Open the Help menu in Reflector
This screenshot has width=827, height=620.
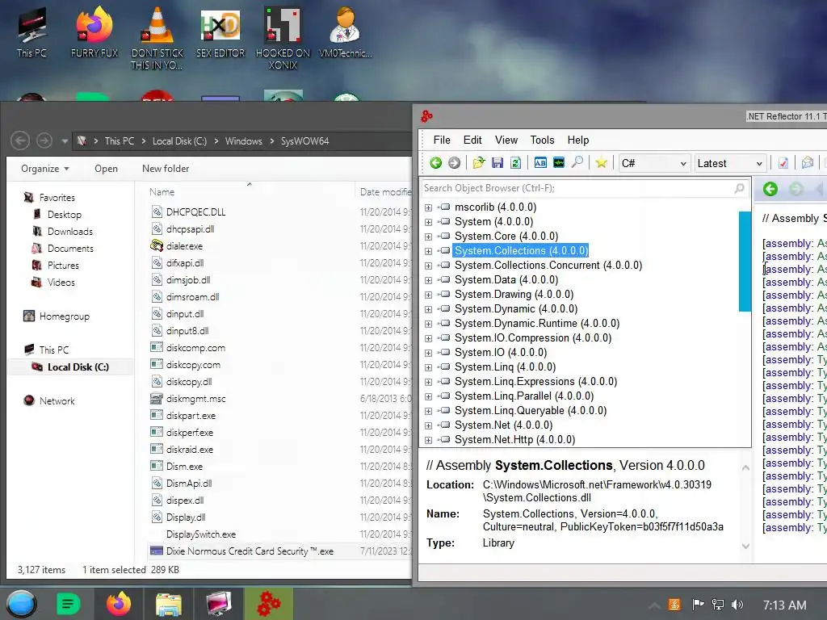[x=578, y=140]
